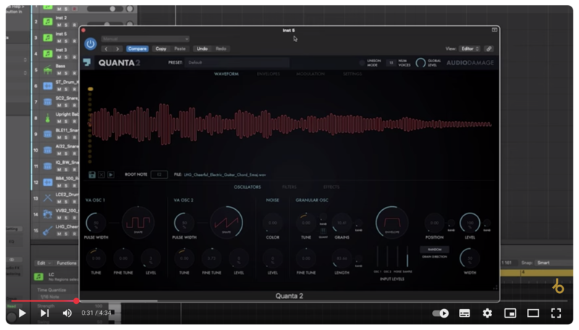The height and width of the screenshot is (330, 579).
Task: Click the Num Voices value box
Action: [x=391, y=63]
